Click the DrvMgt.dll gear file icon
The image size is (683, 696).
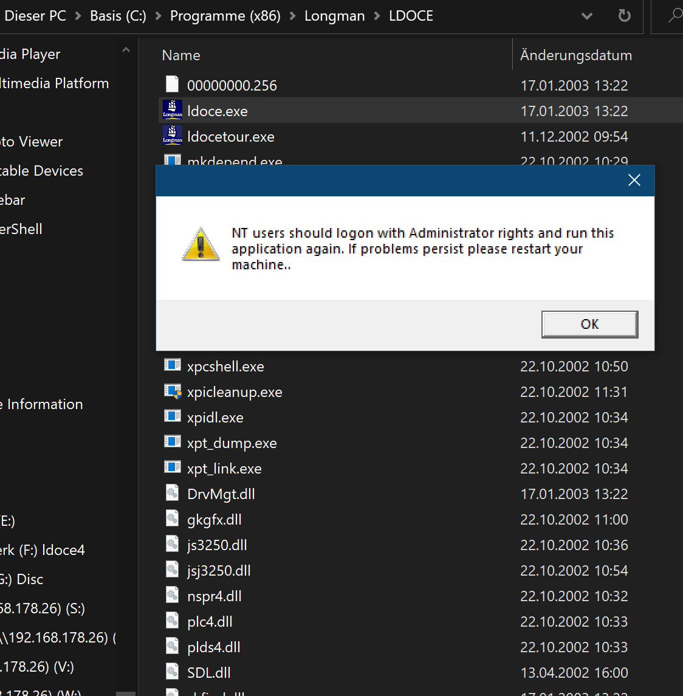tap(172, 493)
